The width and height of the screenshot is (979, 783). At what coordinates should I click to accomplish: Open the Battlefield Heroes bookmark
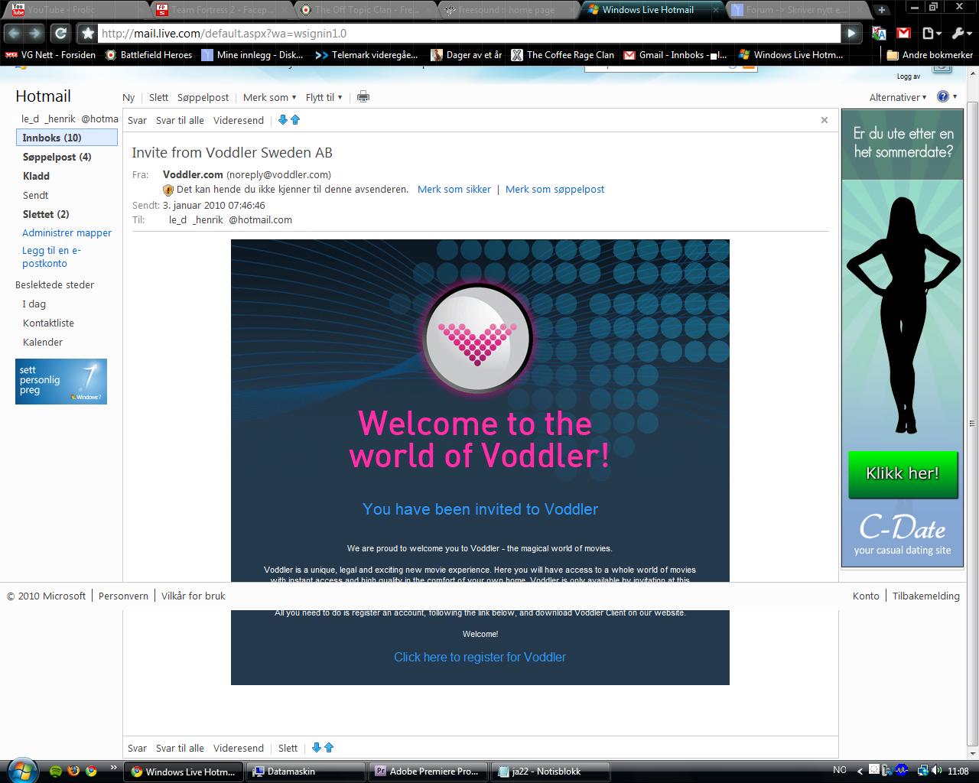coord(148,55)
